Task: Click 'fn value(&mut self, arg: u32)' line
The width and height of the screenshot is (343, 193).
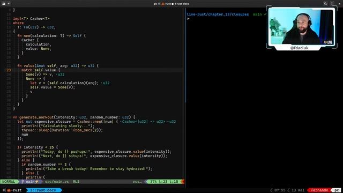Action: [58, 65]
